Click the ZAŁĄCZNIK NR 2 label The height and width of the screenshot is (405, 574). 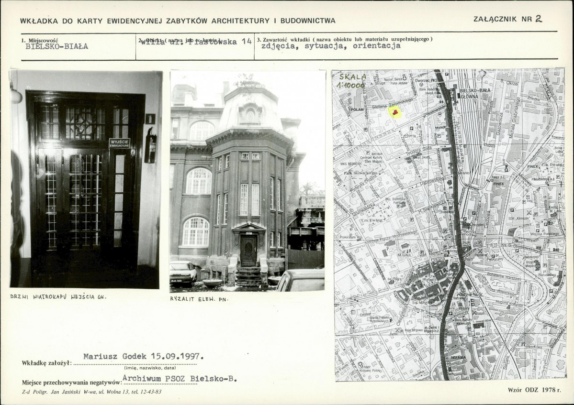[508, 19]
